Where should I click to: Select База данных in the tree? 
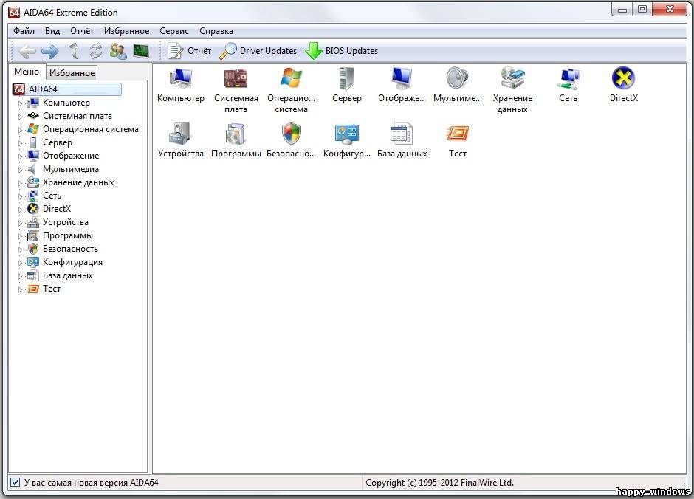click(68, 275)
